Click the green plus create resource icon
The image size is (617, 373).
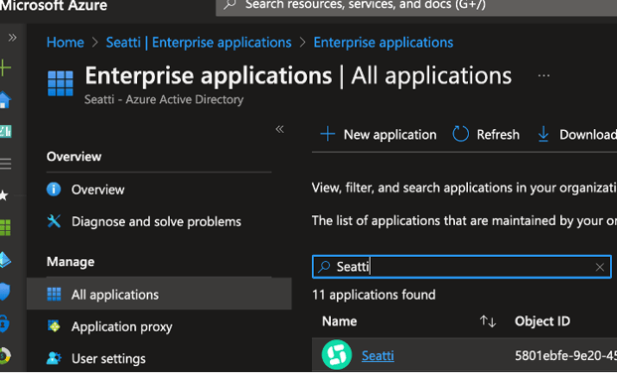[x=5, y=68]
